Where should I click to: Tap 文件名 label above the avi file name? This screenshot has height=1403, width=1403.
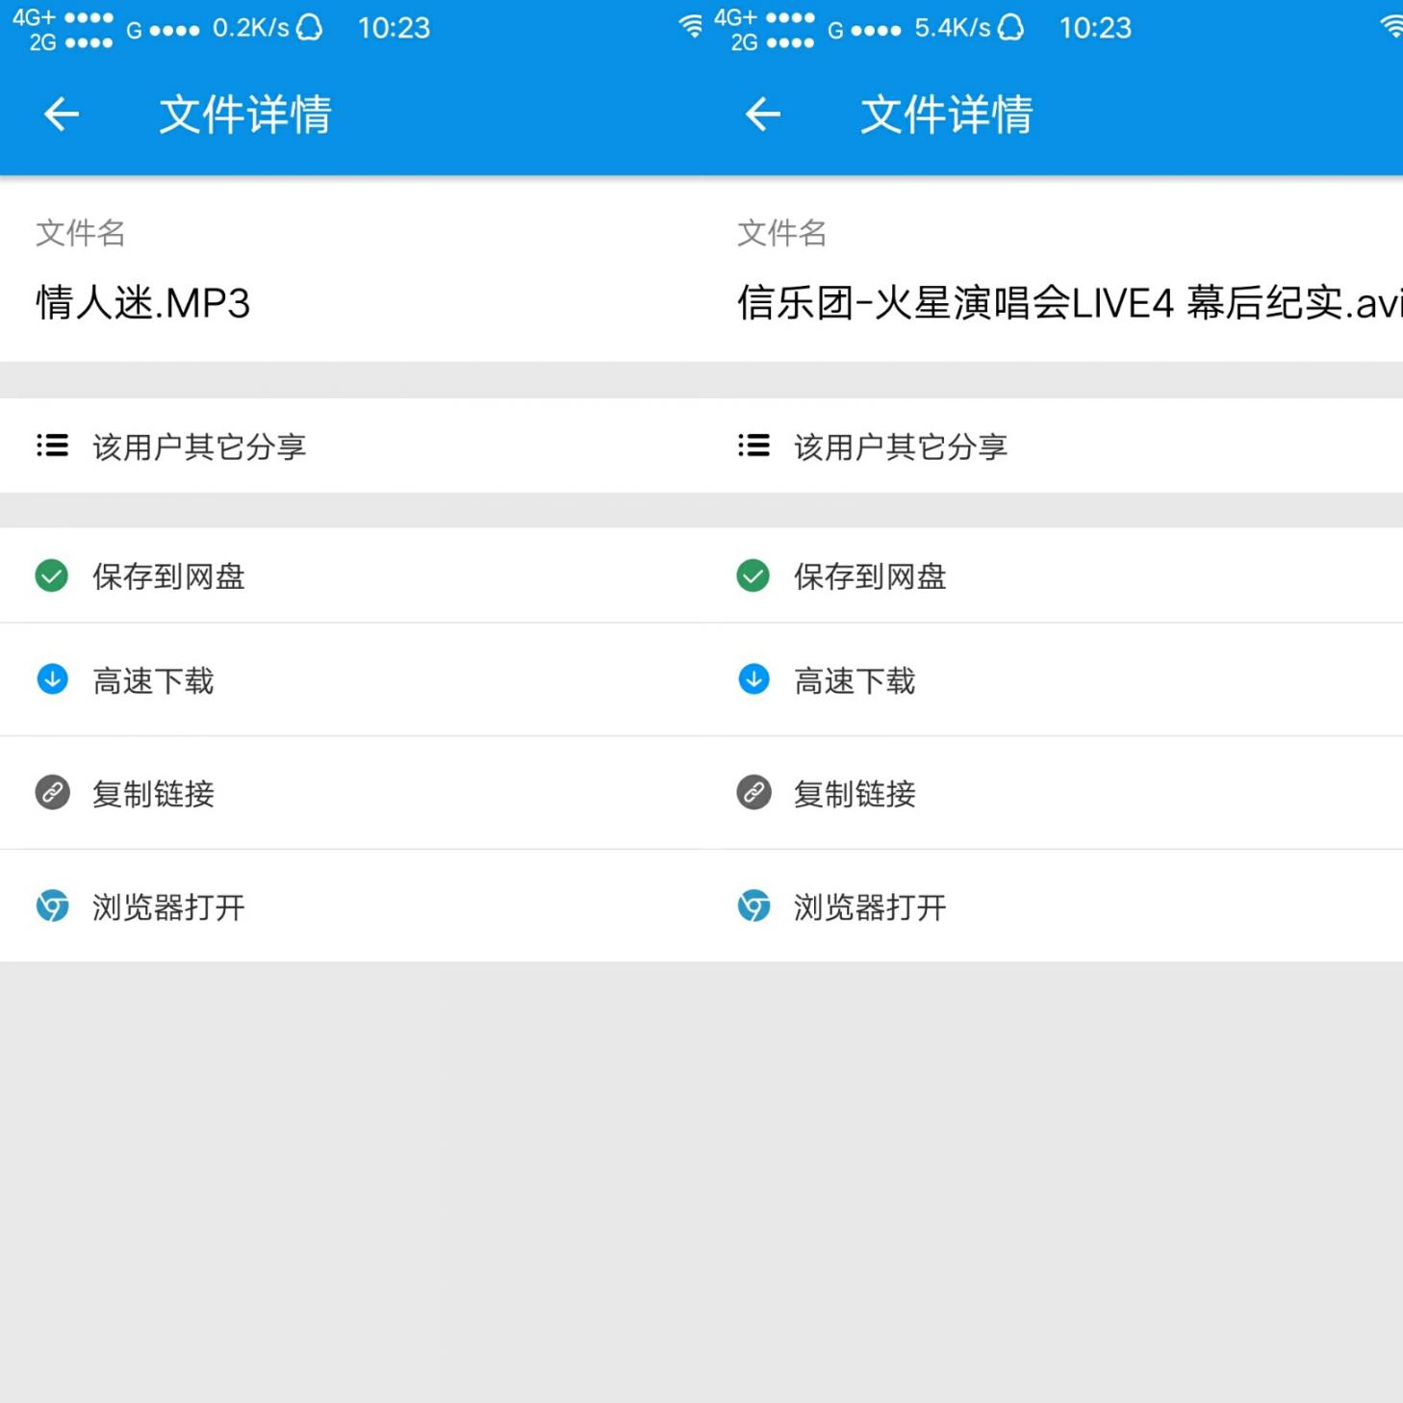(782, 232)
